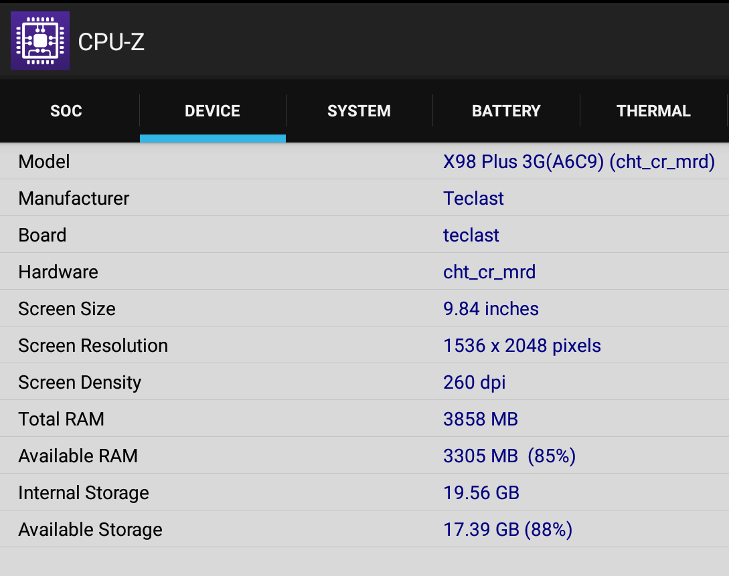Click the X98 Plus 3G model value
Image resolution: width=729 pixels, height=576 pixels.
[579, 162]
